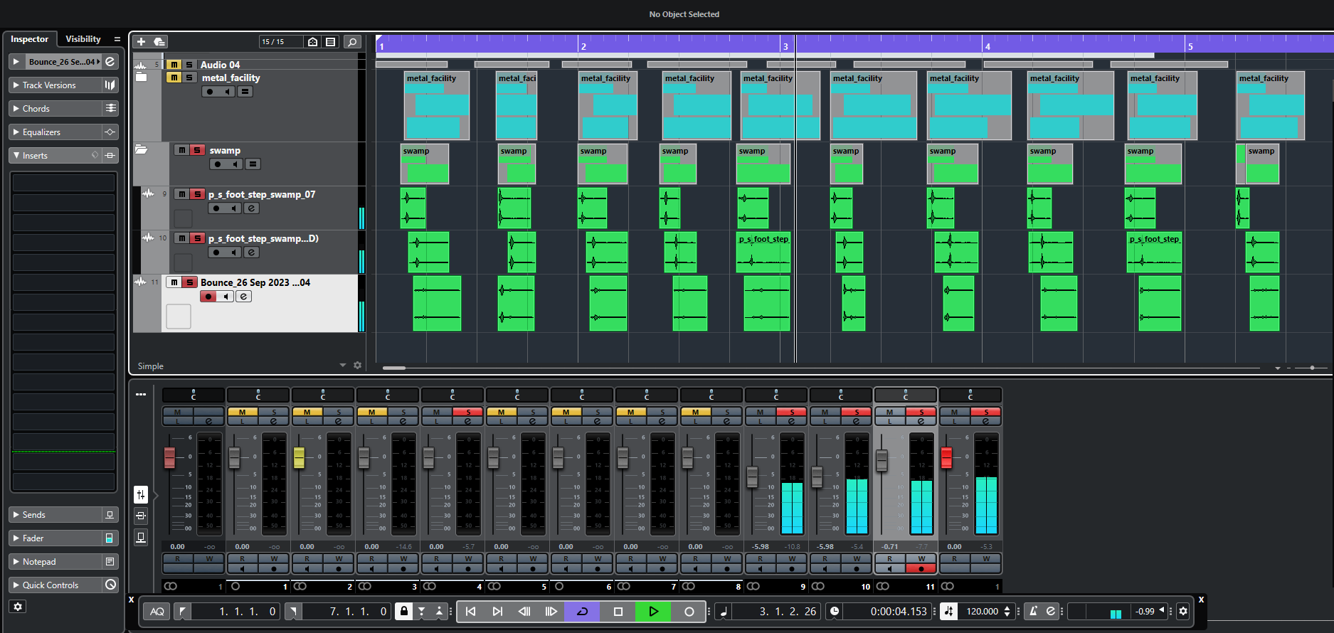
Task: Expand Track Versions section in Inspector
Action: point(55,85)
